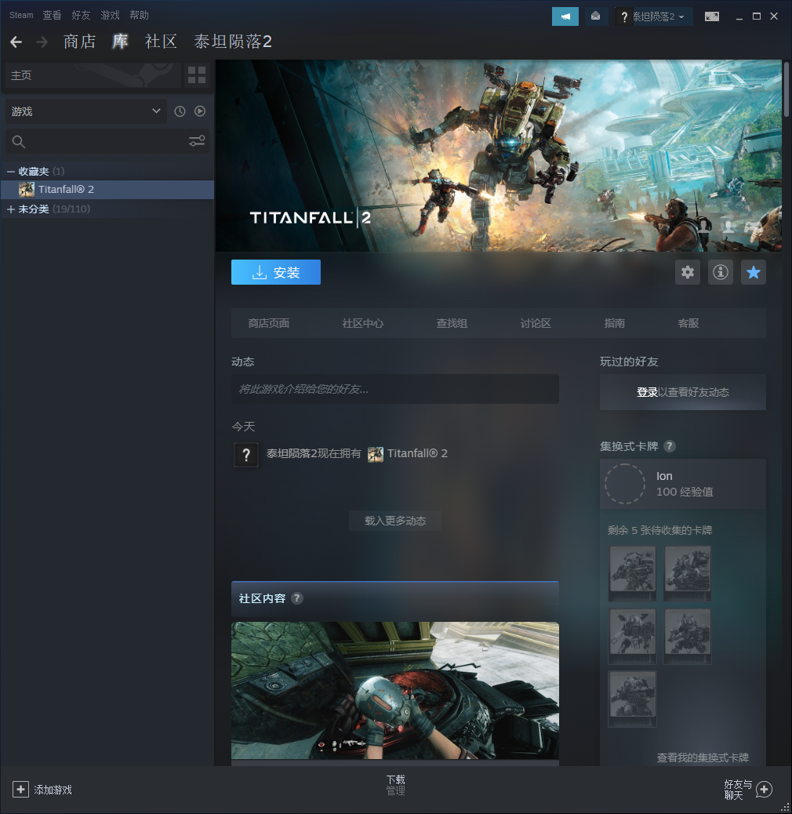Open game settings gear icon

pyautogui.click(x=688, y=272)
